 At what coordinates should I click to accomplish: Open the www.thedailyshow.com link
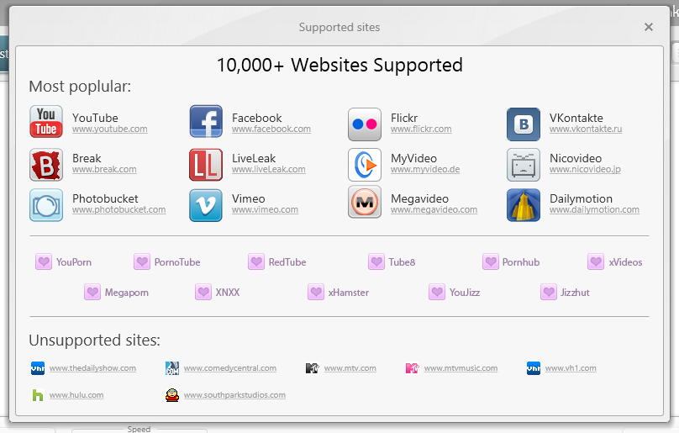(92, 368)
